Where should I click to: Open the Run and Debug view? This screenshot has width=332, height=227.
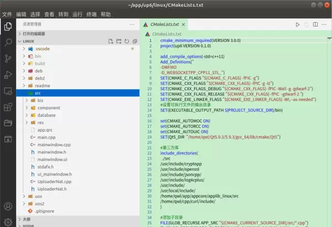(x=8, y=74)
